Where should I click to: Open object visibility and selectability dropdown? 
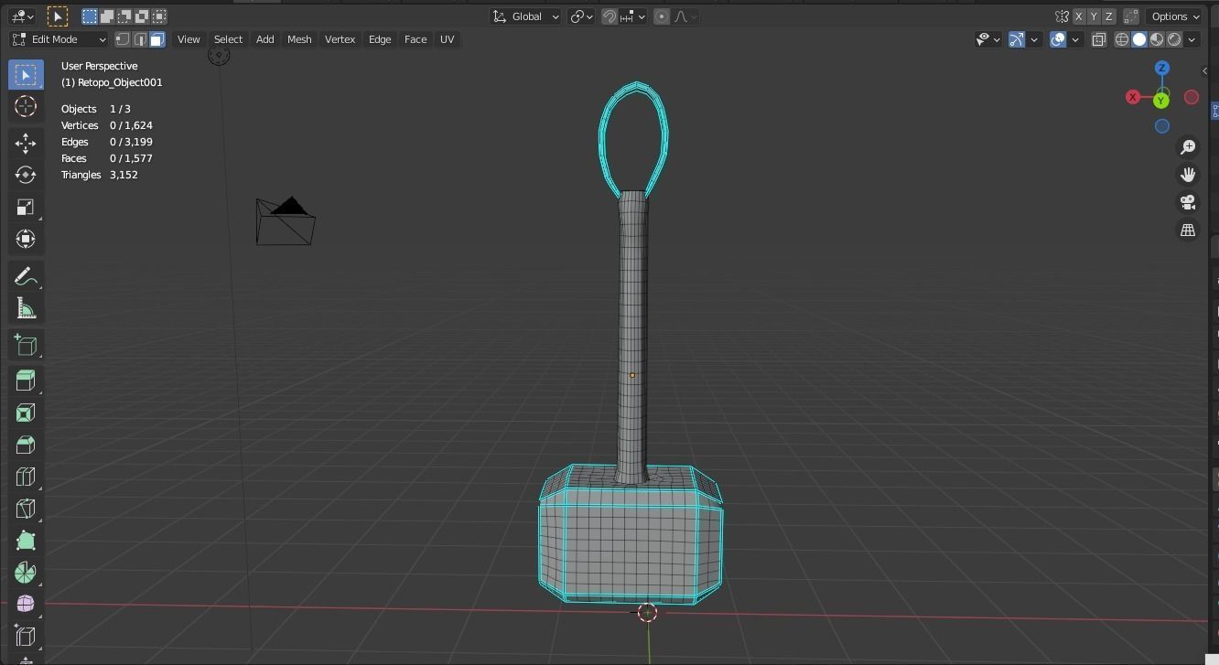pyautogui.click(x=987, y=39)
